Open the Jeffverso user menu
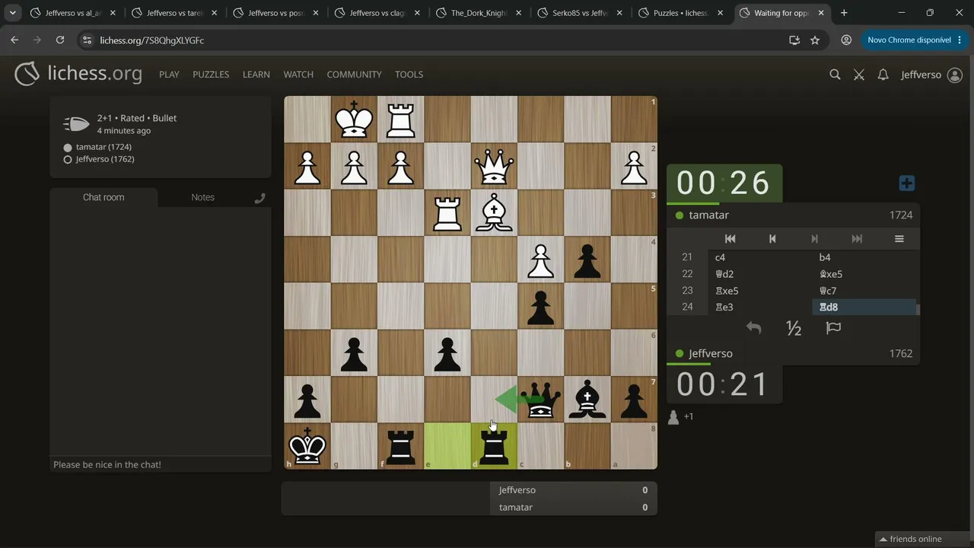This screenshot has height=548, width=974. (931, 75)
